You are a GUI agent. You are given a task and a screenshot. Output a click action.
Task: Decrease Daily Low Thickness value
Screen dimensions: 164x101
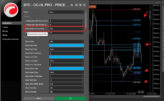83,65
